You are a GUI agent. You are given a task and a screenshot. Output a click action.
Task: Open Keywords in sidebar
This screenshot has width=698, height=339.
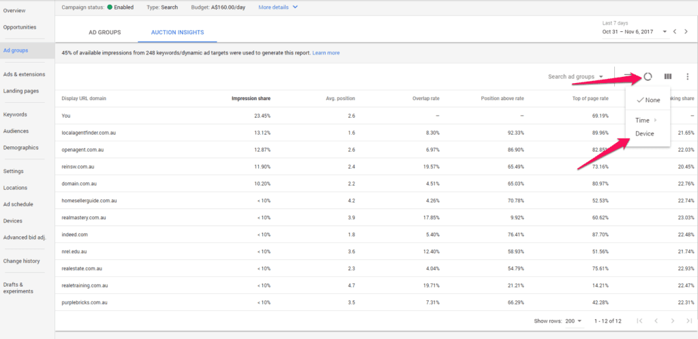click(15, 114)
